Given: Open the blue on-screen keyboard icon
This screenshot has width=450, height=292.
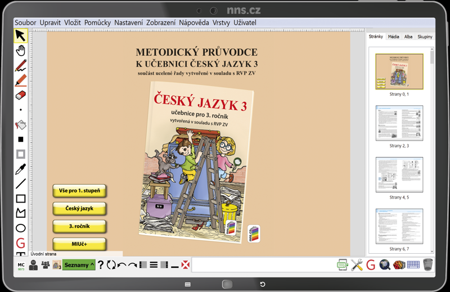Looking at the screenshot, I should (413, 264).
